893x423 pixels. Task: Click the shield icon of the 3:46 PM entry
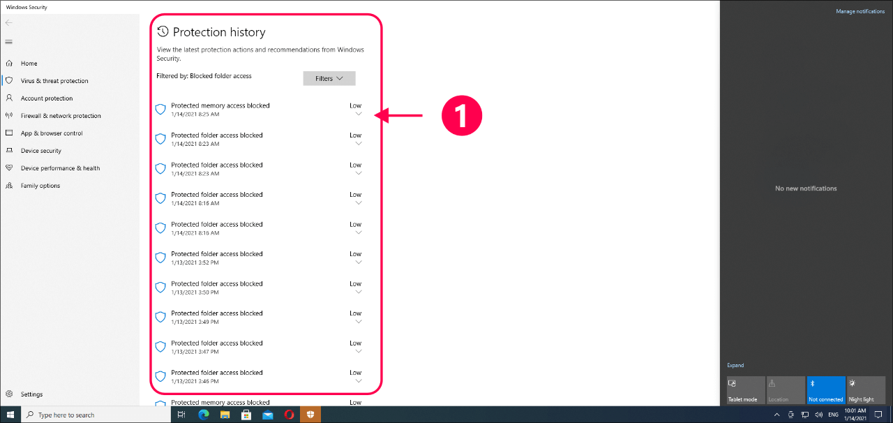point(160,376)
